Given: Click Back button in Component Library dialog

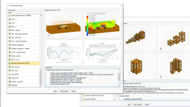Looking at the screenshot, I should pos(56,91).
